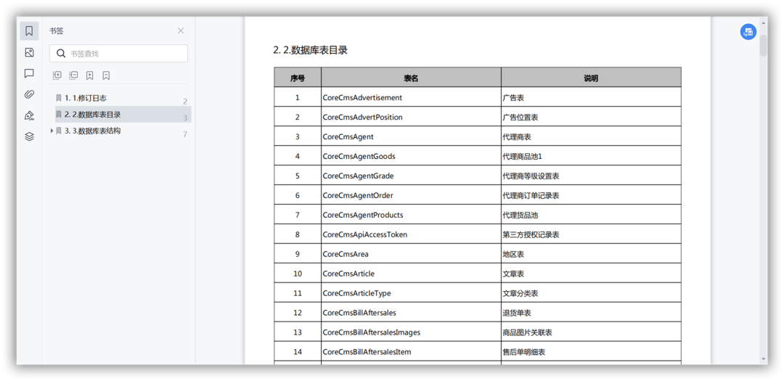The height and width of the screenshot is (381, 784).
Task: Click the CoreCmsAdvertisement cell
Action: [411, 97]
